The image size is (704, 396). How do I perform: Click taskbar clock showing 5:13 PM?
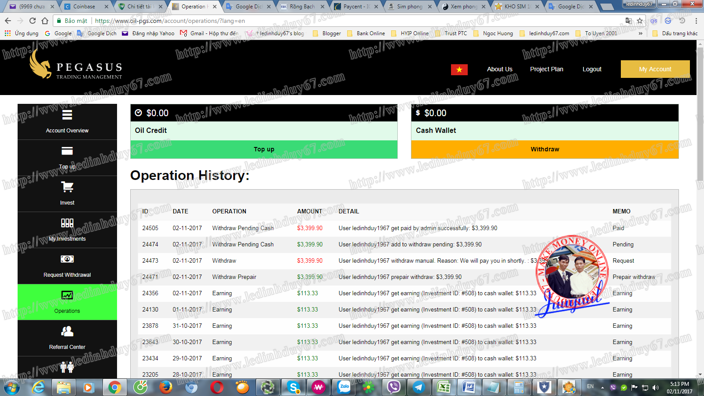tap(679, 387)
